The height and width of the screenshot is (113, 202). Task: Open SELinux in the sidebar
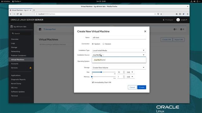pos(14,88)
